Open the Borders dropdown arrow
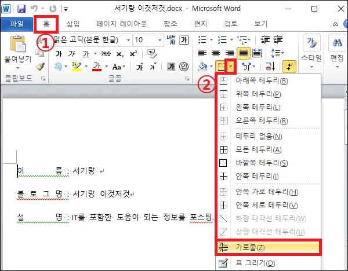 click(x=231, y=66)
